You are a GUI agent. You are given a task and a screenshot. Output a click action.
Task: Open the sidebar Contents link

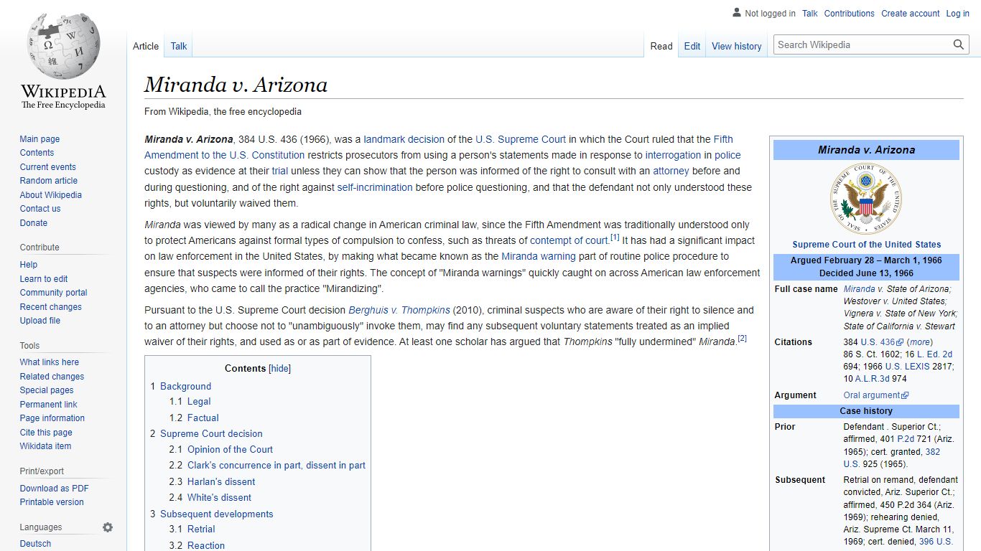coord(37,153)
